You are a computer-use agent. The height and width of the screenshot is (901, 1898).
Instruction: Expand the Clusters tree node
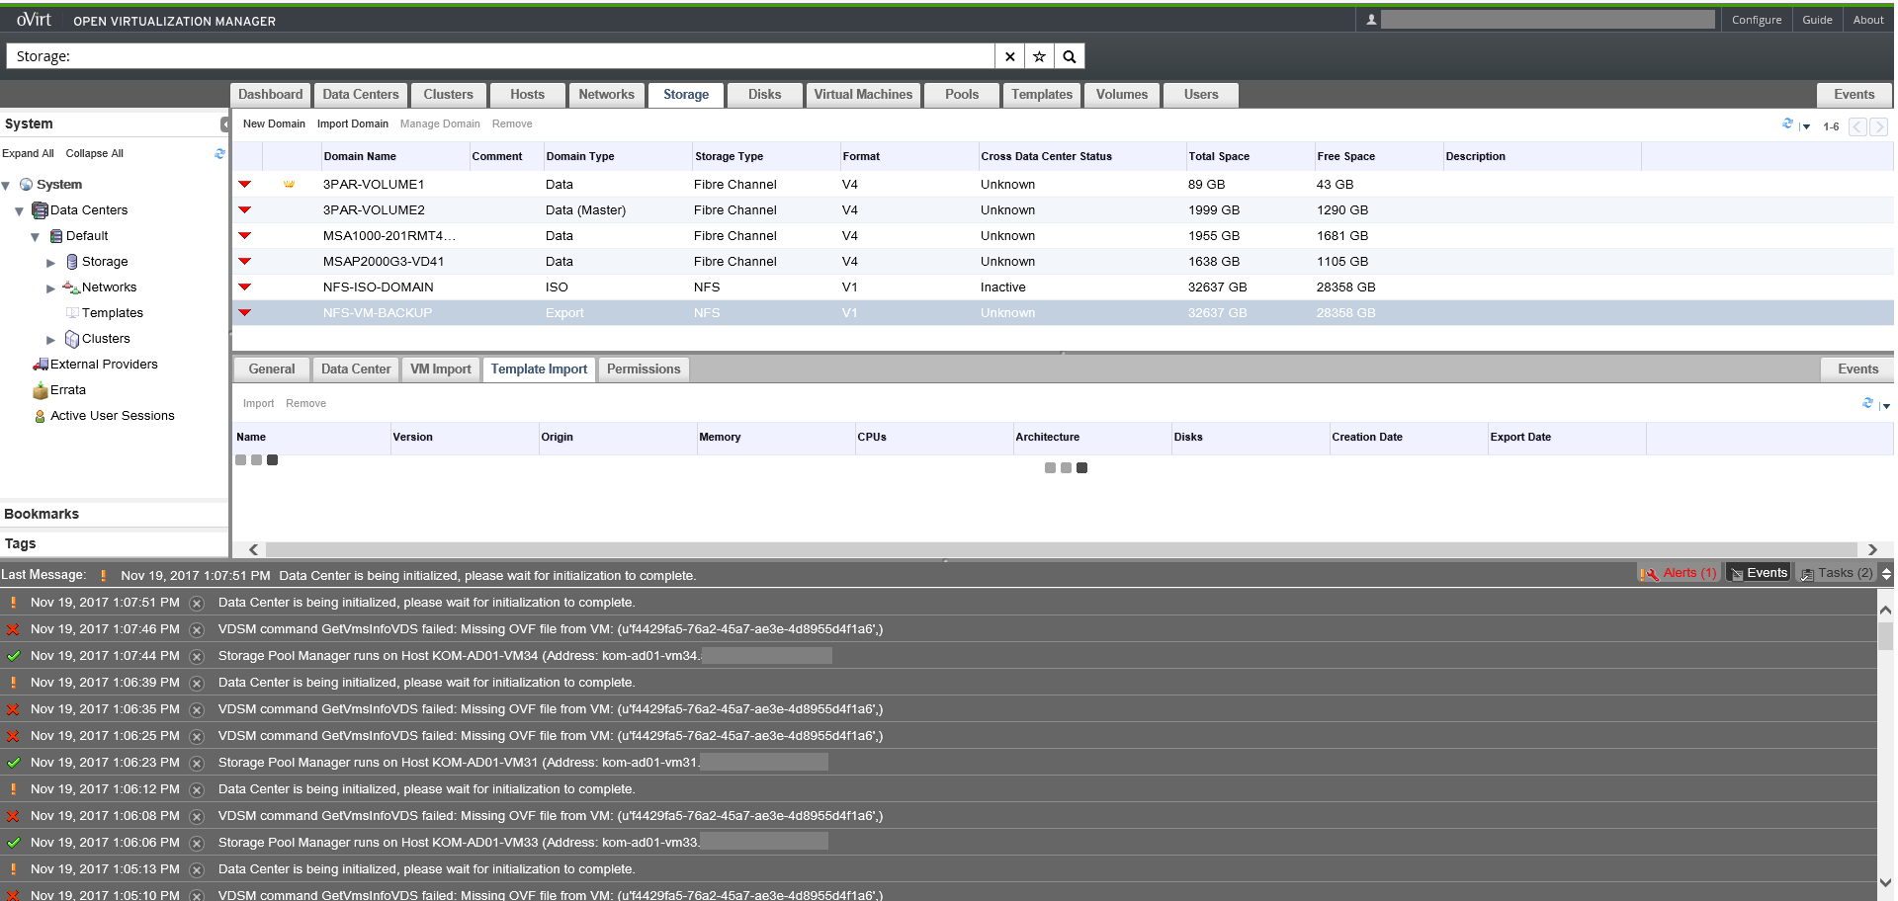click(x=51, y=340)
